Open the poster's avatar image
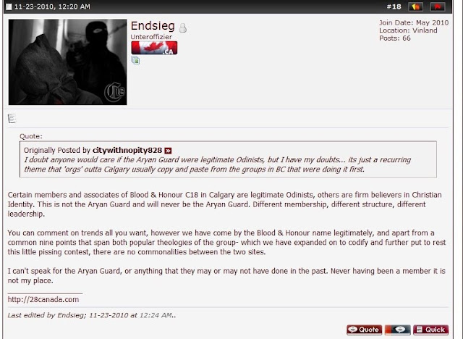 click(67, 62)
